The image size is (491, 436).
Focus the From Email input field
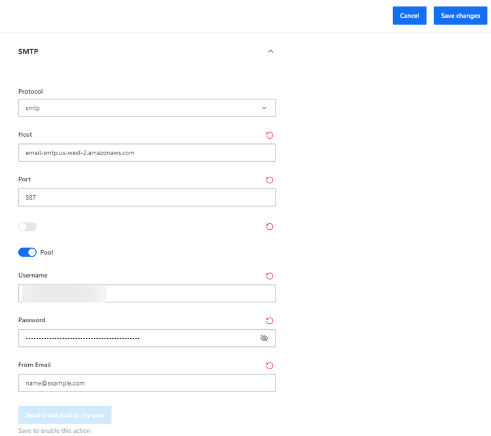click(x=147, y=383)
